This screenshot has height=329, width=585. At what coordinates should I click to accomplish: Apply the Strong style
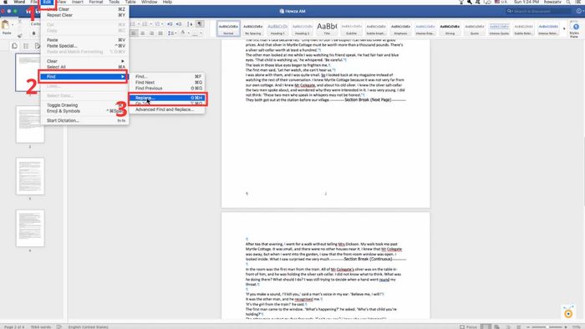click(x=450, y=28)
